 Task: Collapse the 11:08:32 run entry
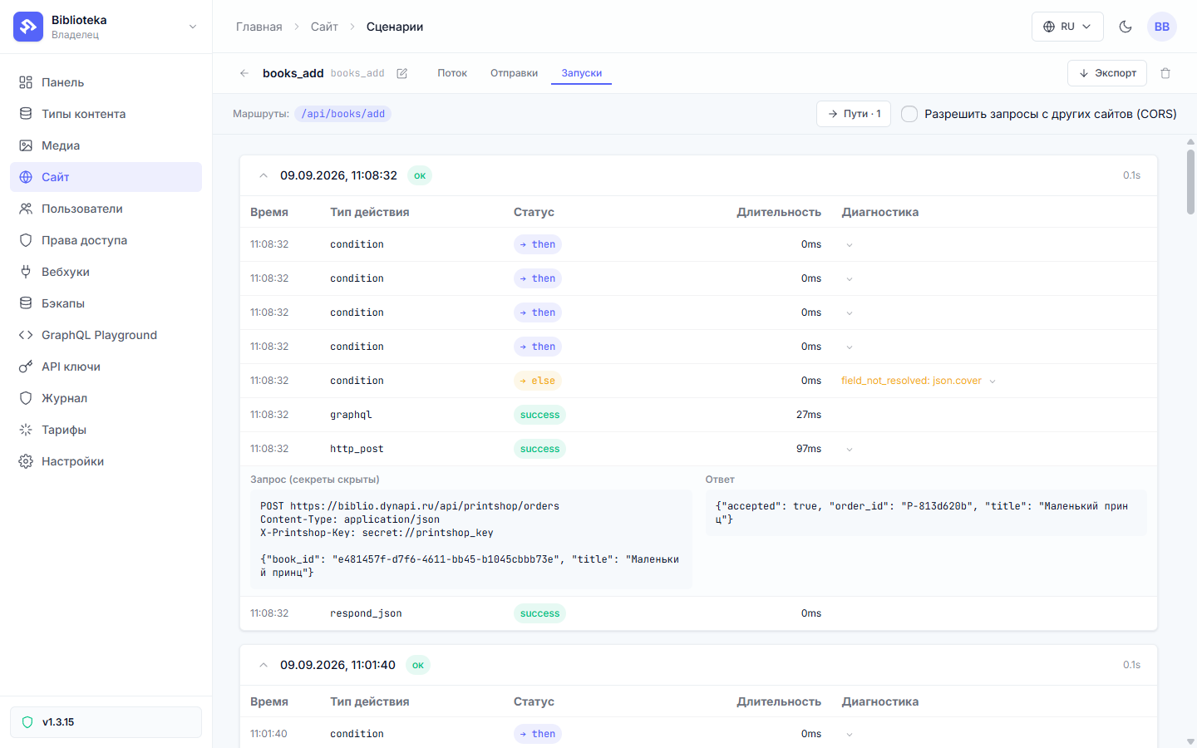[x=264, y=175]
